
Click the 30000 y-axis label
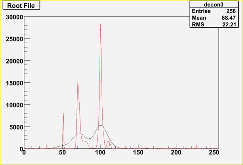pos(12,17)
